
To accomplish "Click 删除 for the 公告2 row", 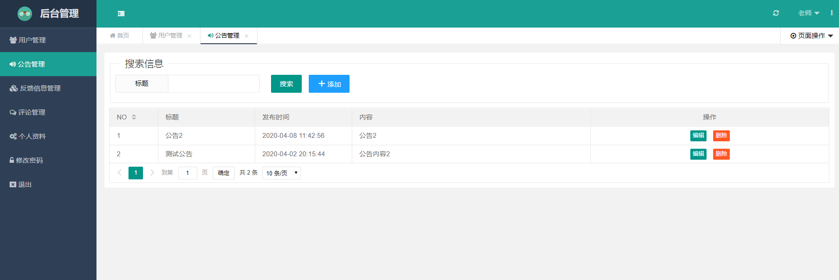I will coord(721,136).
